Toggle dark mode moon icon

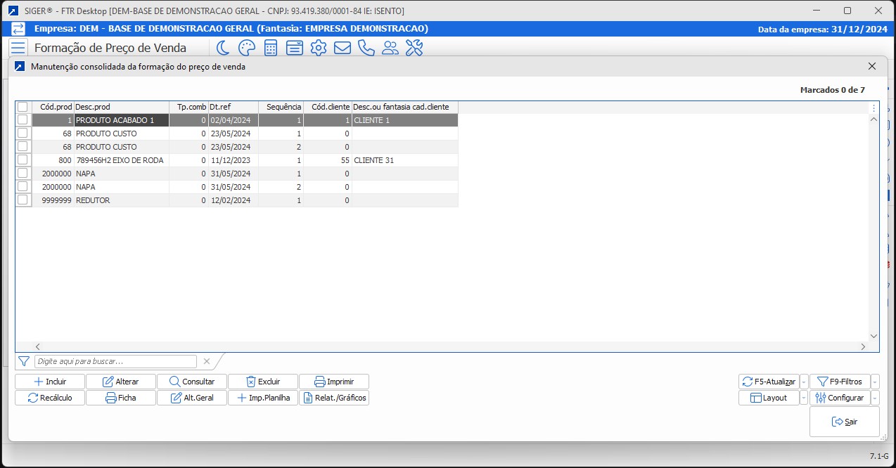click(223, 48)
